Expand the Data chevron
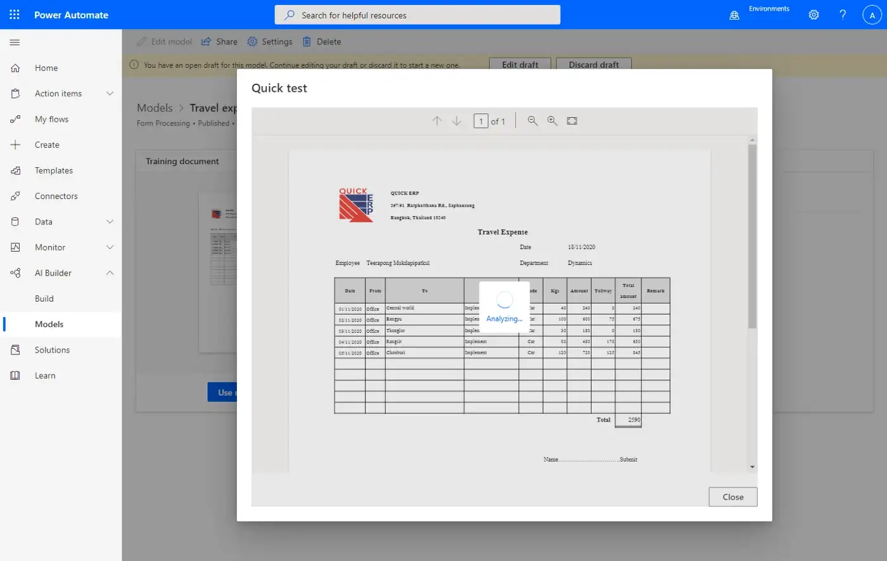 pos(110,222)
